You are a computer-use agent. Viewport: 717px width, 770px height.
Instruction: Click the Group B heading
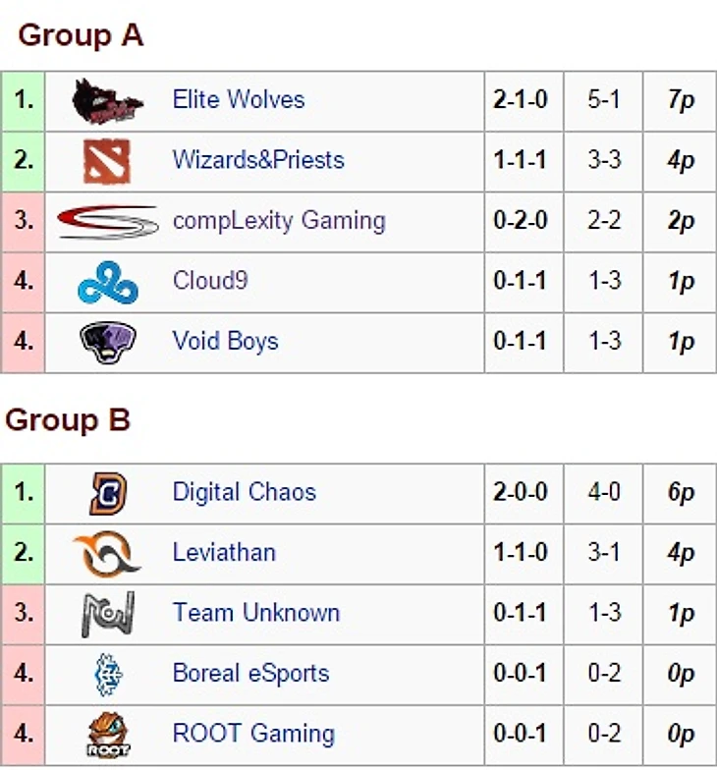click(68, 420)
